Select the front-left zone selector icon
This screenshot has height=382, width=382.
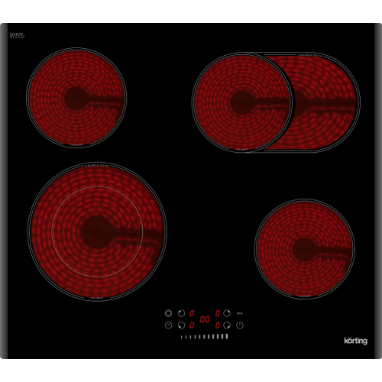click(x=181, y=325)
